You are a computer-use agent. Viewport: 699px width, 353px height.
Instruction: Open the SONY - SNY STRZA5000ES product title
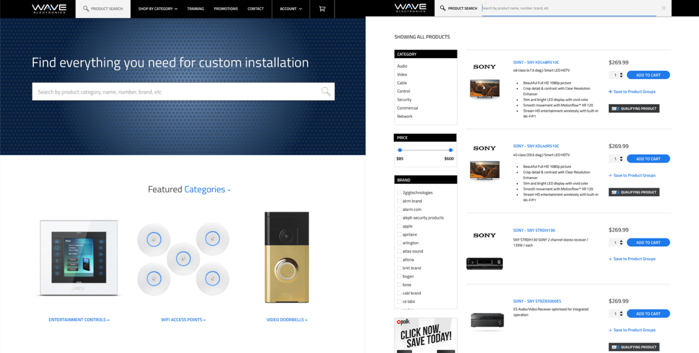[537, 301]
